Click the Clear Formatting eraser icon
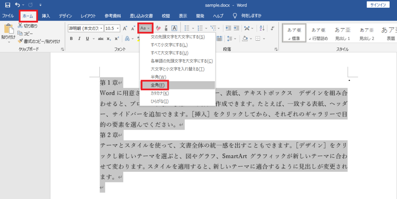 [158, 28]
